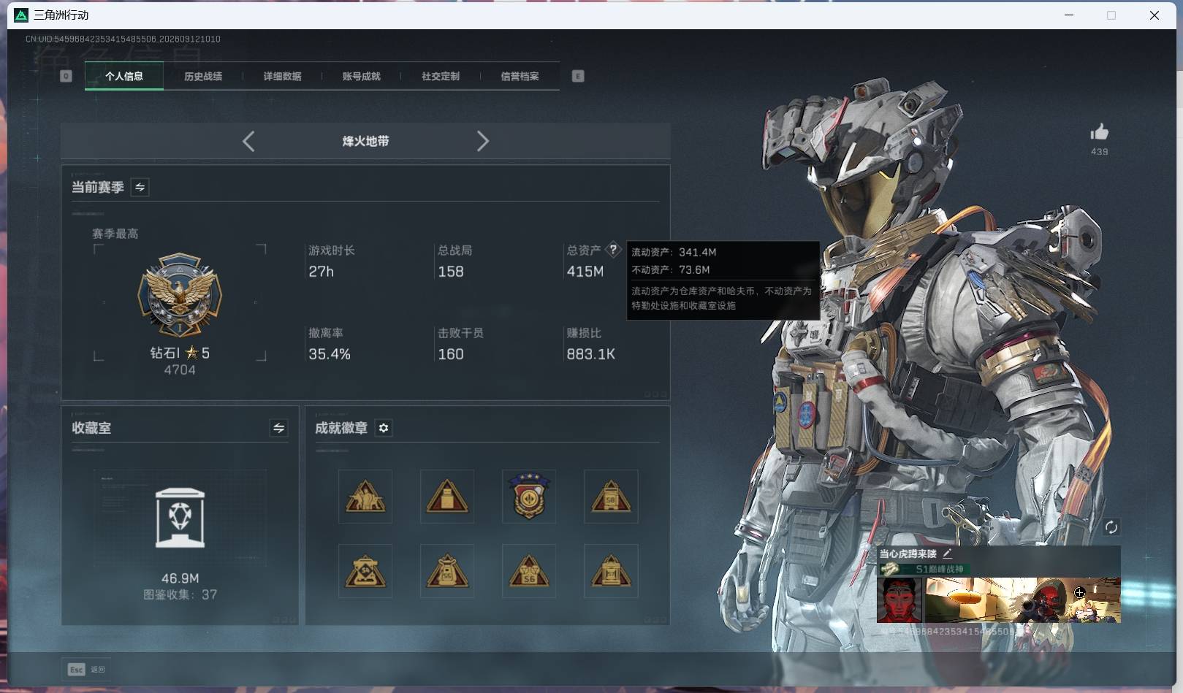Click the 钻石I eagle rank emblem
Viewport: 1183px width, 693px height.
click(180, 296)
